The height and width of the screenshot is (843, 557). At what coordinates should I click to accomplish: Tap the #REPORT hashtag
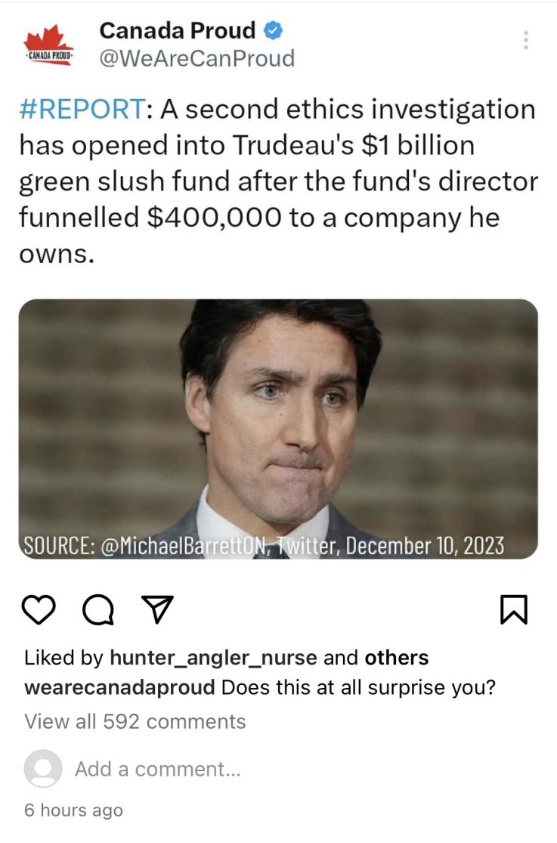pos(83,109)
